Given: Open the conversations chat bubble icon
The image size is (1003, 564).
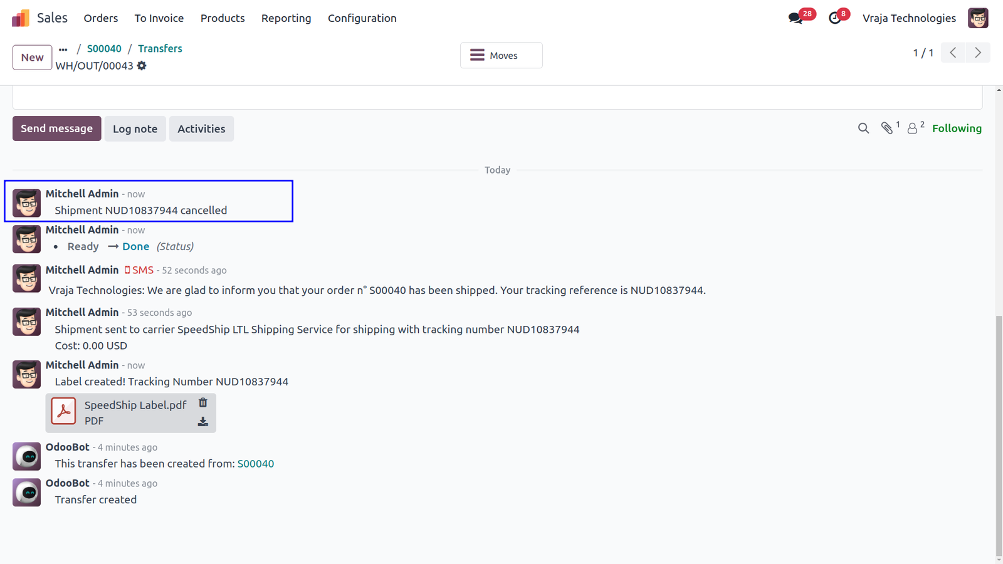Looking at the screenshot, I should (x=796, y=18).
